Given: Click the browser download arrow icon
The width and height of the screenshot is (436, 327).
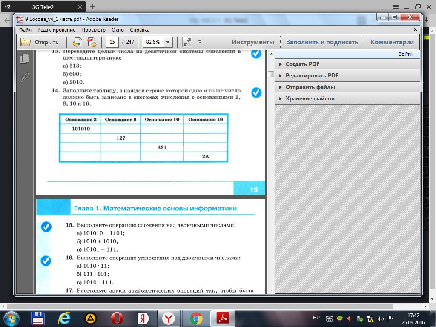Looking at the screenshot, I should tap(427, 20).
